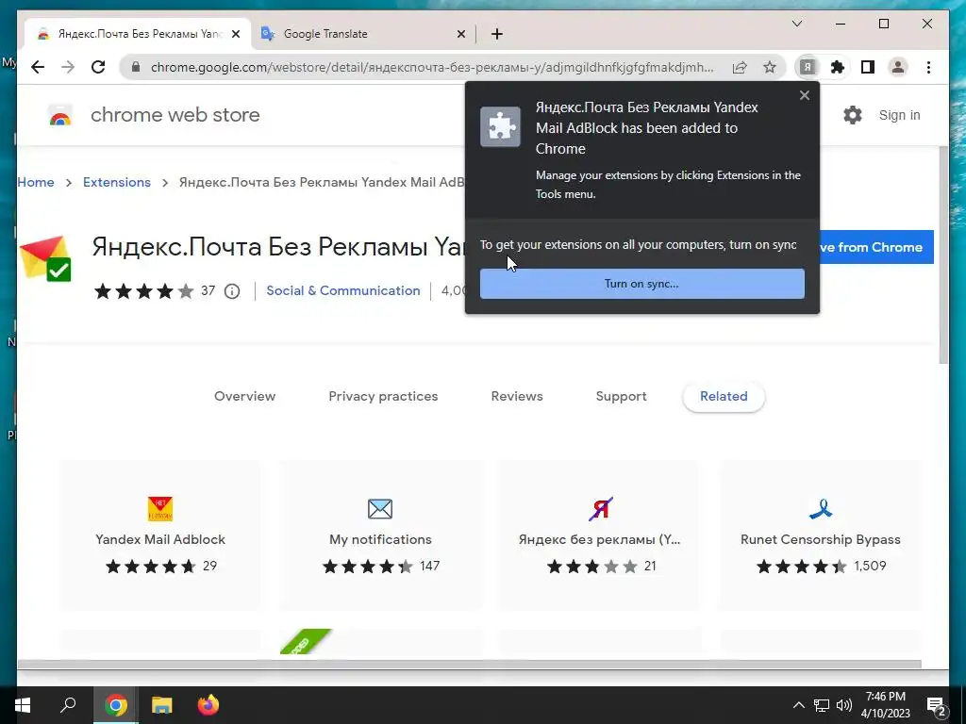Dismiss the extension added popup
Image resolution: width=966 pixels, height=724 pixels.
804,95
